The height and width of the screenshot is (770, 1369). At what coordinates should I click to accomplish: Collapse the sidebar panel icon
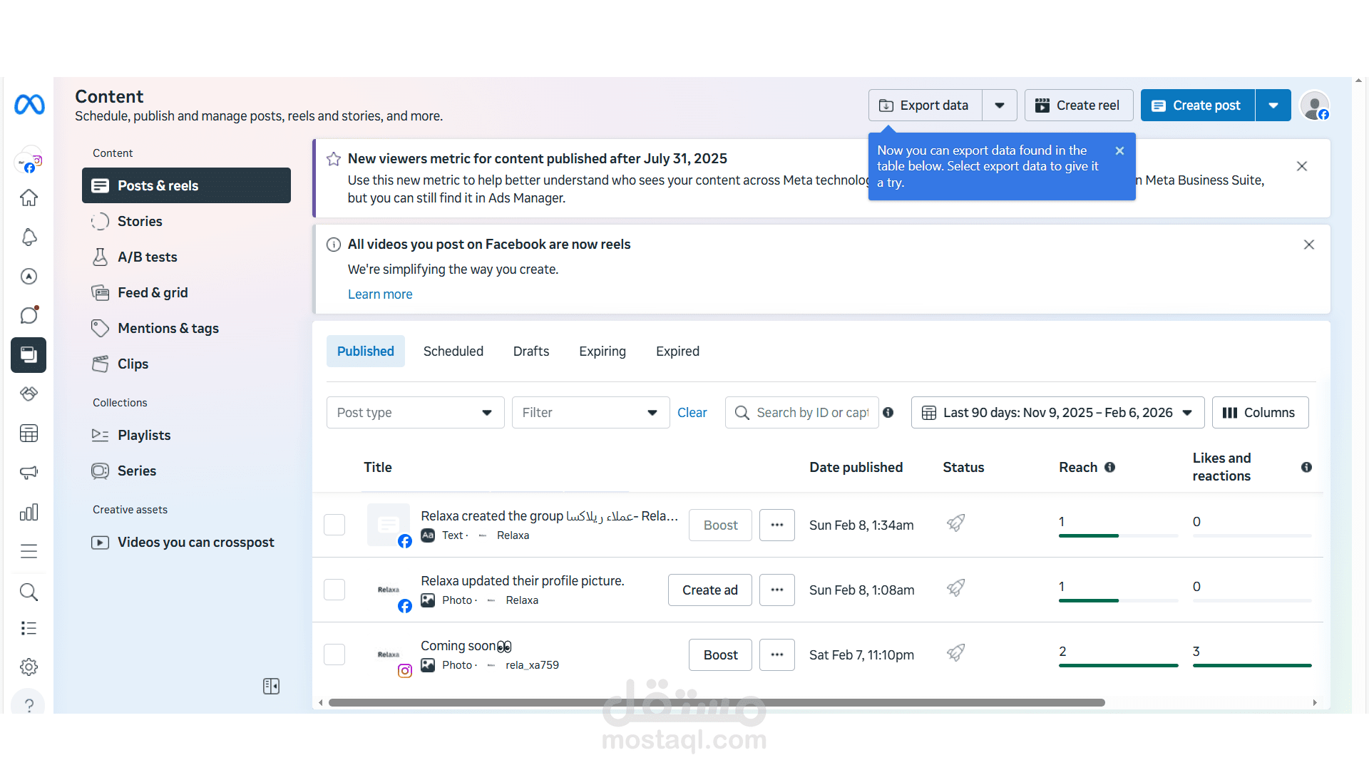pyautogui.click(x=271, y=686)
